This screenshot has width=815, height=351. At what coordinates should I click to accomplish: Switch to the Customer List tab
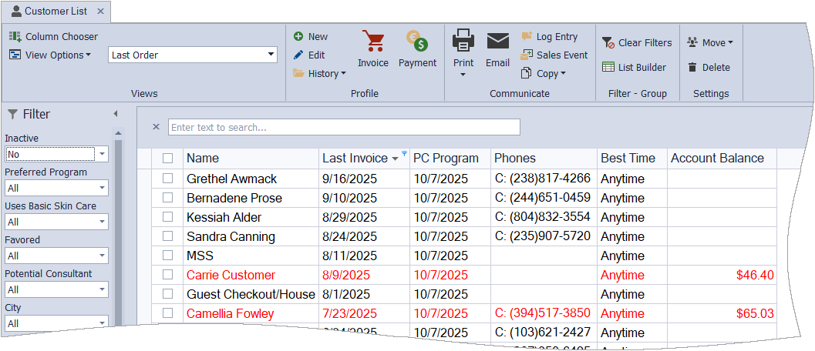pyautogui.click(x=56, y=12)
